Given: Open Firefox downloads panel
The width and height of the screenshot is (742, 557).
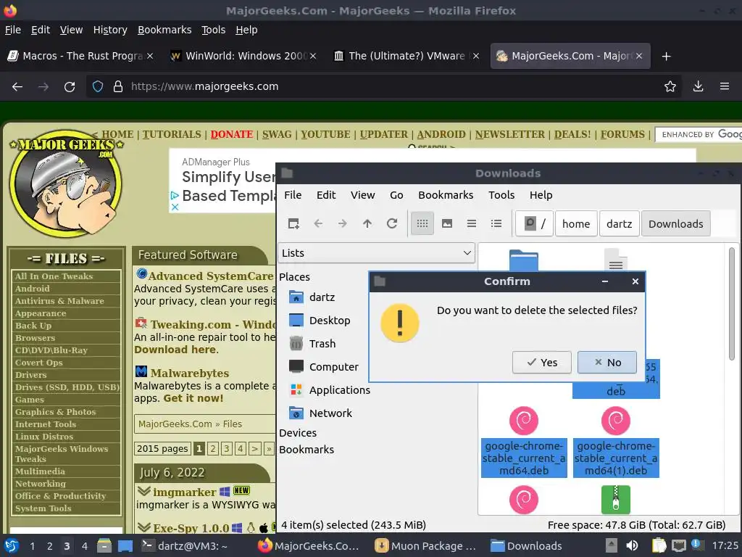Looking at the screenshot, I should [x=698, y=87].
